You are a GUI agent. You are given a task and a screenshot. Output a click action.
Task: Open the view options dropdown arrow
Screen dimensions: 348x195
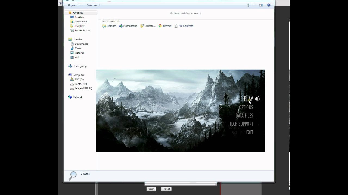254,5
